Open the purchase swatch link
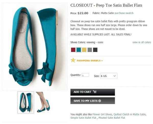Viewport: 153px width, 124px height. click(x=124, y=13)
